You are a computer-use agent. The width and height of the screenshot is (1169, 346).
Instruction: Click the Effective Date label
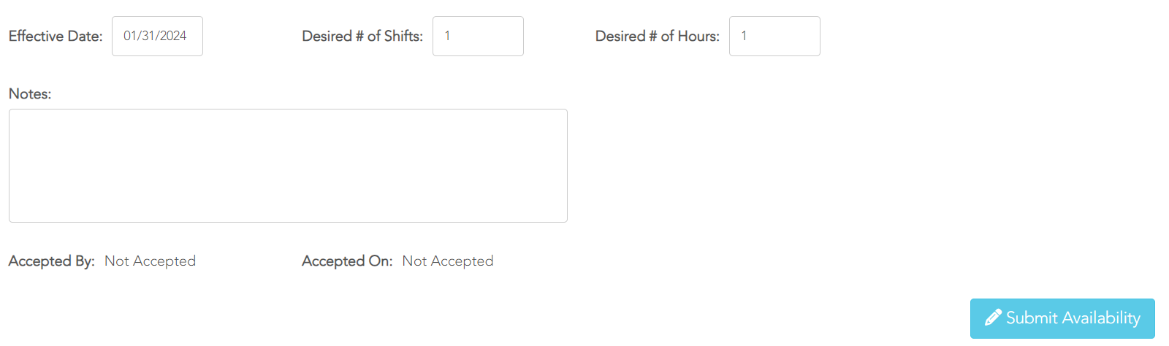(56, 36)
